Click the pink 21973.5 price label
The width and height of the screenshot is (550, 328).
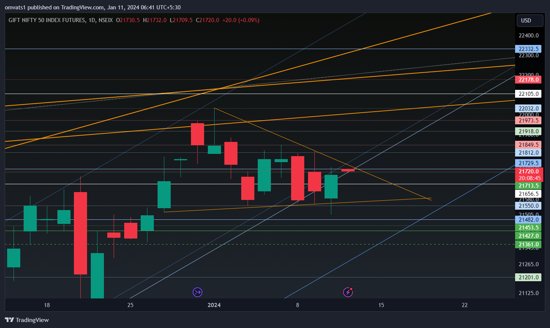point(528,121)
